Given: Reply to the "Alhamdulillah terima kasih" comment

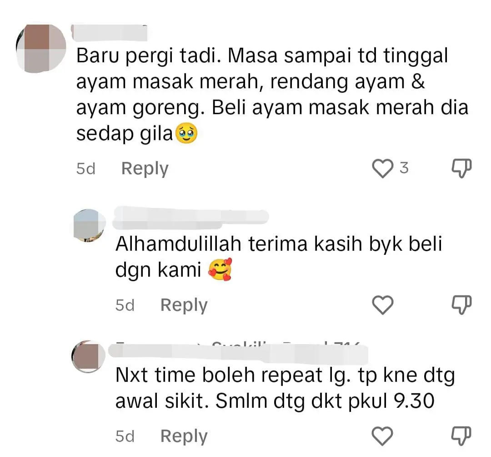Looking at the screenshot, I should [184, 305].
